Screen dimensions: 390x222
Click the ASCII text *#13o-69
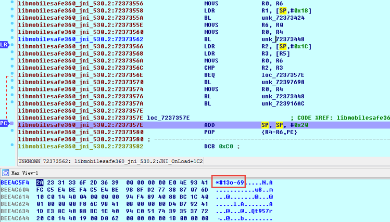click(230, 183)
